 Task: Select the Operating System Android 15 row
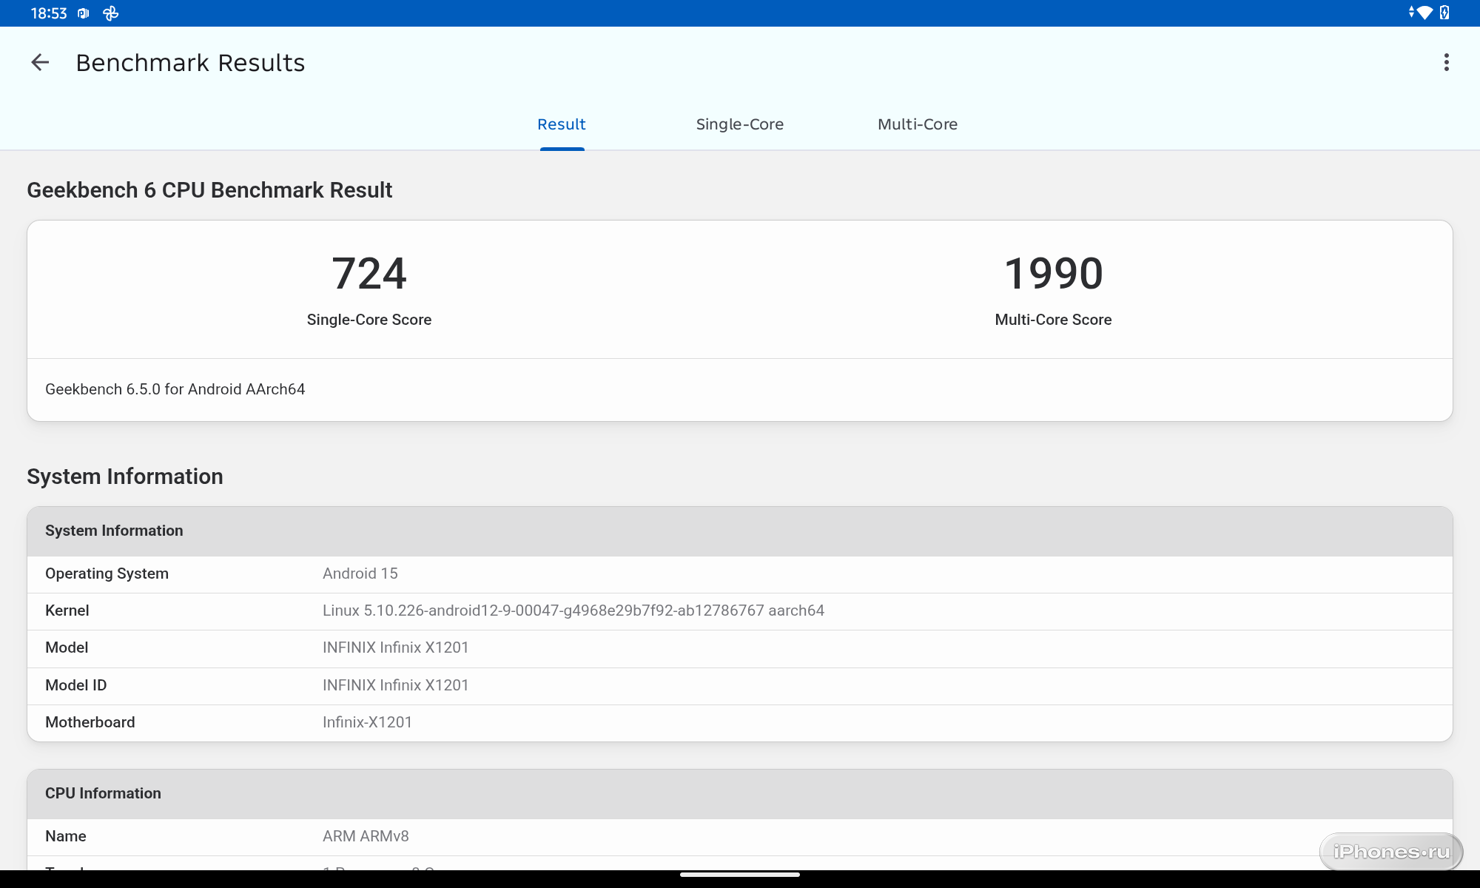pos(360,573)
